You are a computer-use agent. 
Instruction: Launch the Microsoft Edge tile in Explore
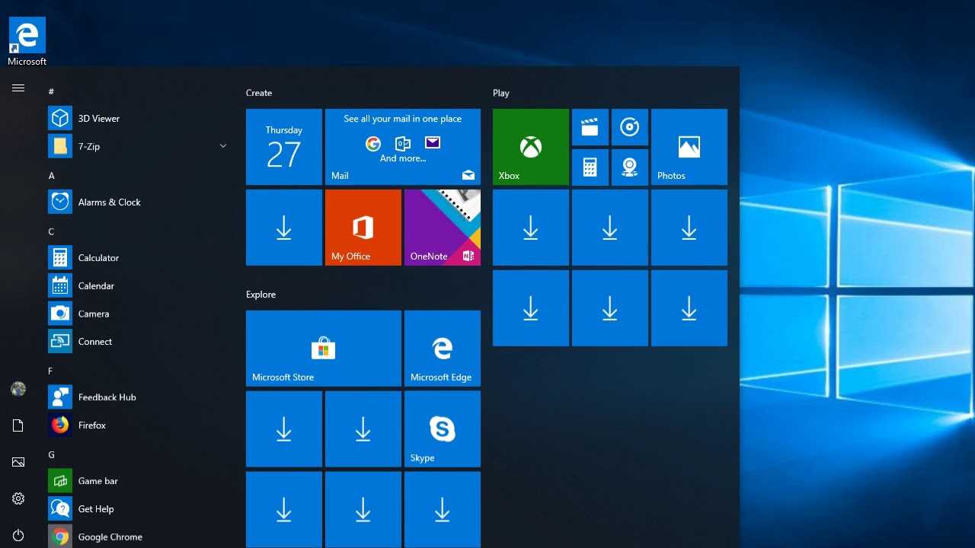coord(443,349)
